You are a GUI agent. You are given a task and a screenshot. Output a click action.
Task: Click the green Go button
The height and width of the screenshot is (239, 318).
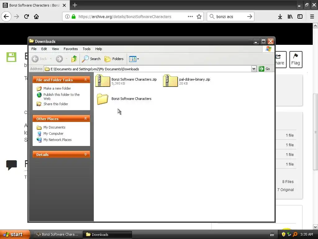(264, 69)
